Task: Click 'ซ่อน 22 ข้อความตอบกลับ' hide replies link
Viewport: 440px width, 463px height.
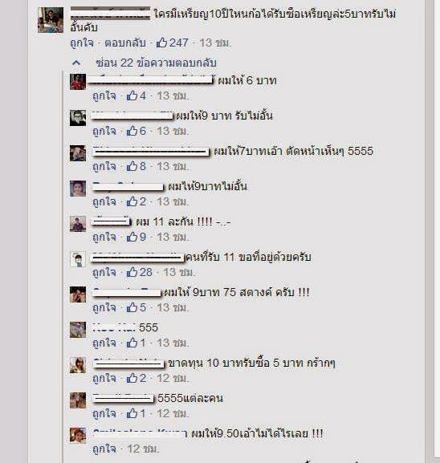Action: click(157, 63)
